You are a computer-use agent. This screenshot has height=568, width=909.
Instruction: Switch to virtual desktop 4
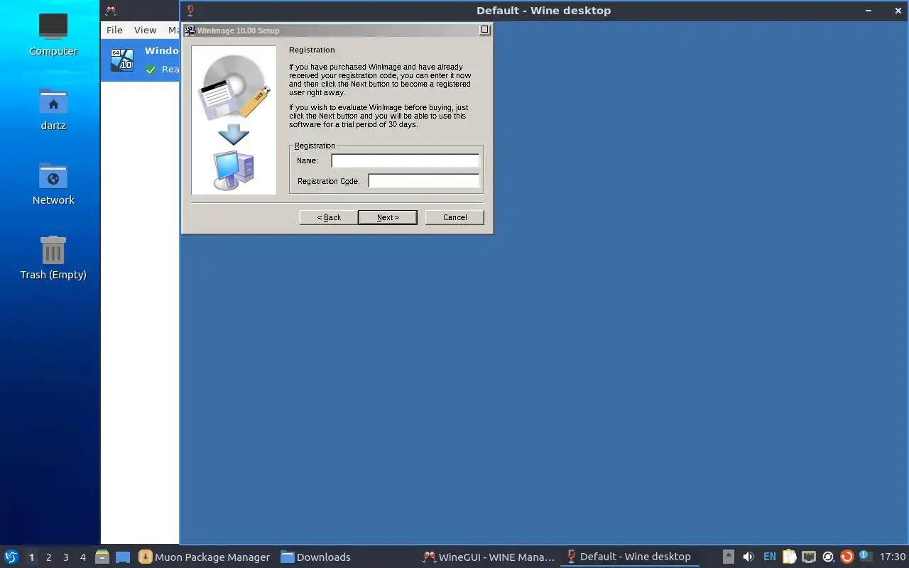click(83, 557)
